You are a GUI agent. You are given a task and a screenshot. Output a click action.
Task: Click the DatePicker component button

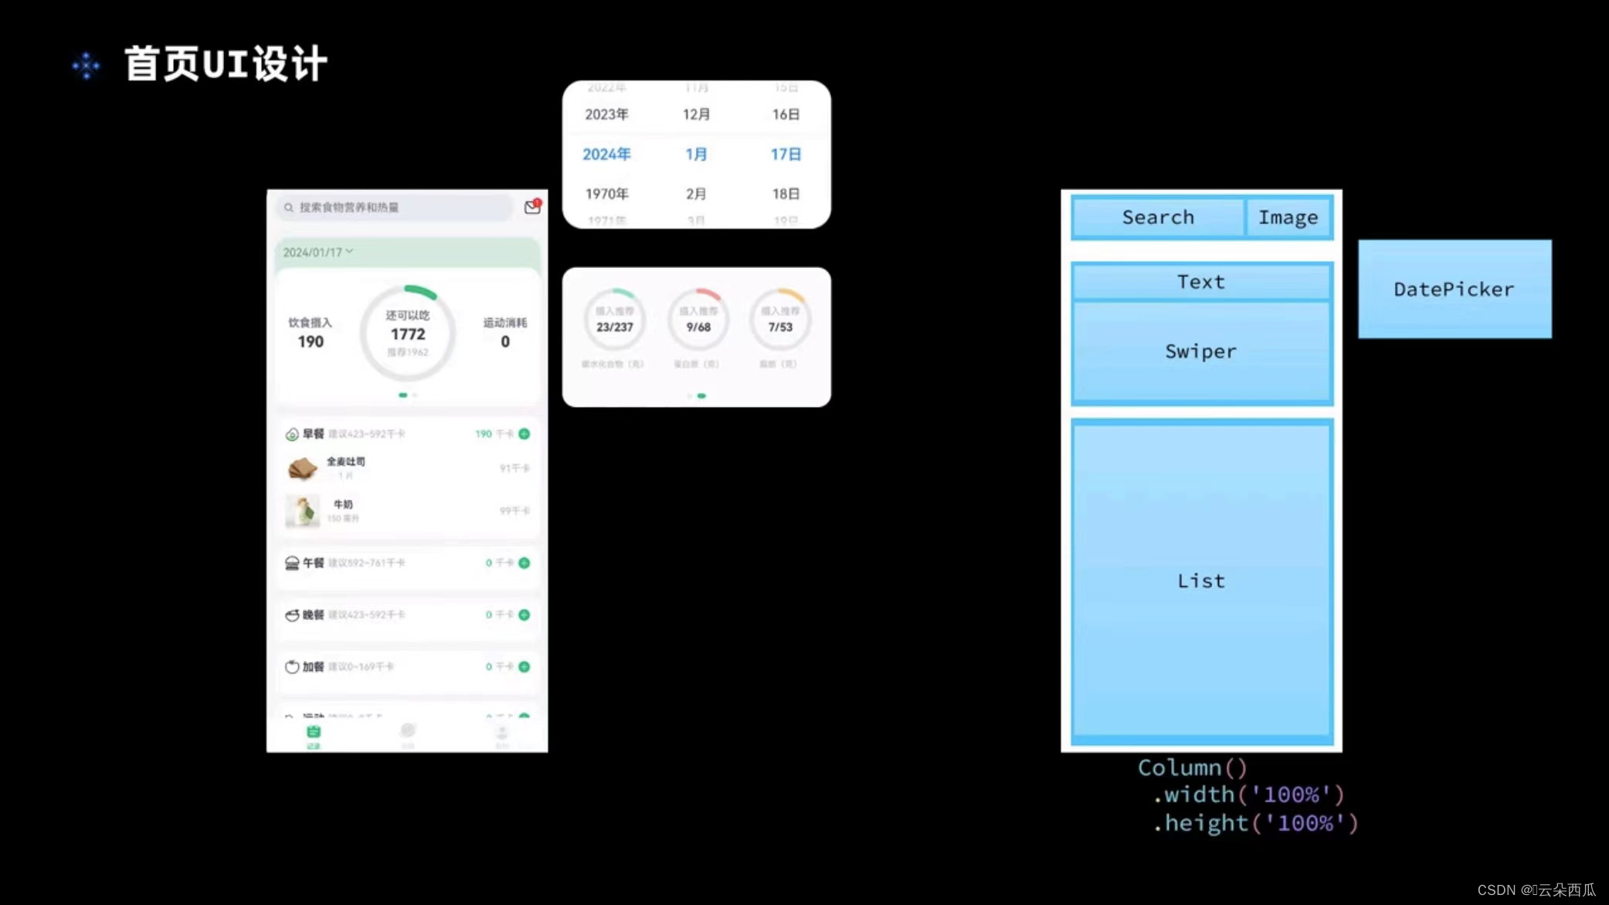click(x=1453, y=290)
